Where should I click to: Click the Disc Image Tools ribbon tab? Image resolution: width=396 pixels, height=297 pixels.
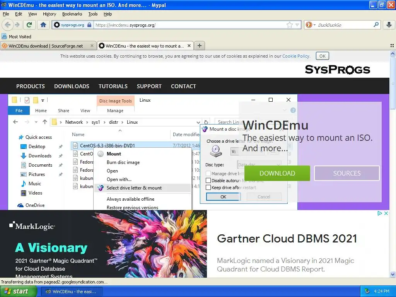click(x=115, y=101)
